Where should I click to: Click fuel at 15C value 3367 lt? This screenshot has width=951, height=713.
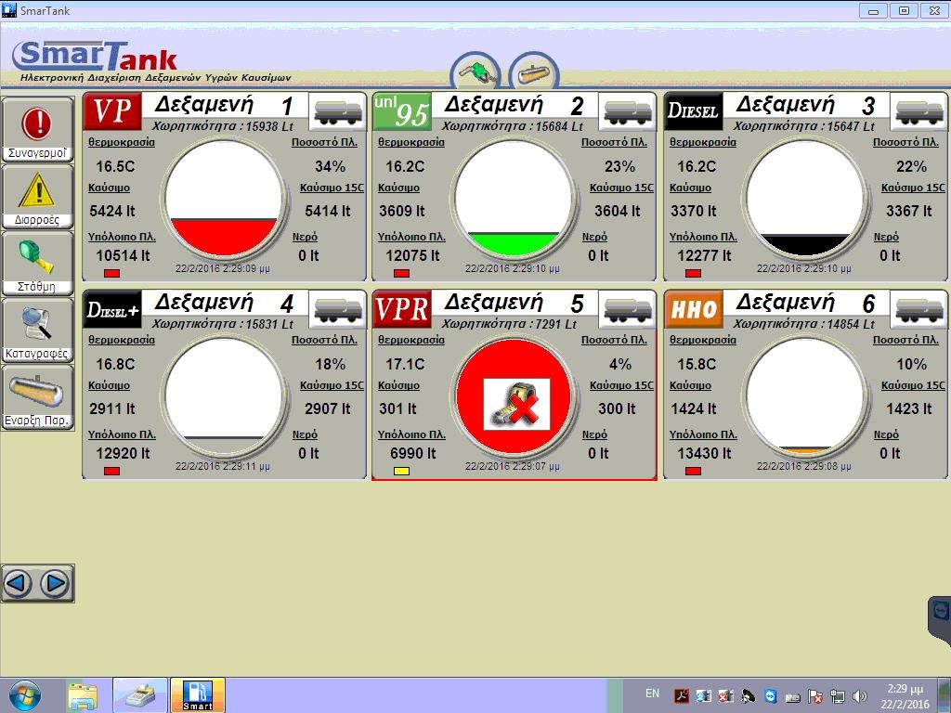click(908, 211)
